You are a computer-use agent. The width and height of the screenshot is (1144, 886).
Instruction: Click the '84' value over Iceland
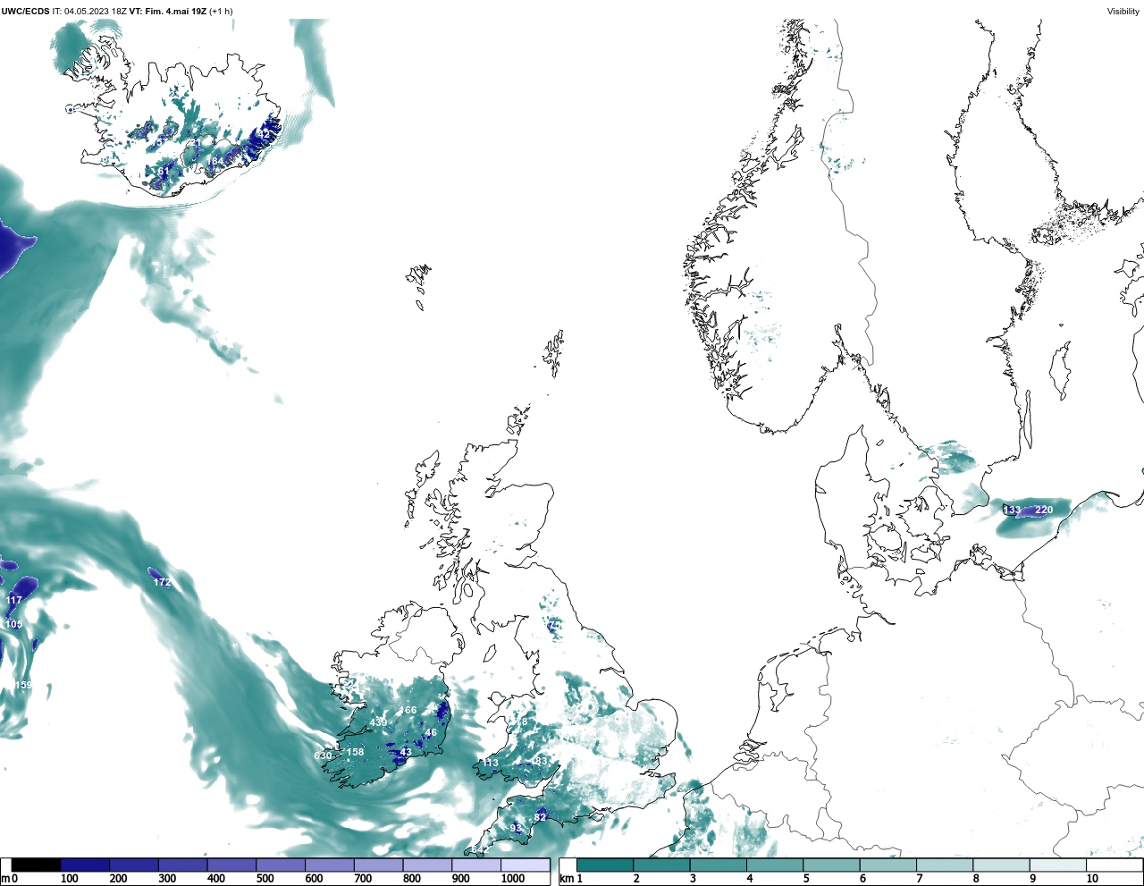pos(217,161)
